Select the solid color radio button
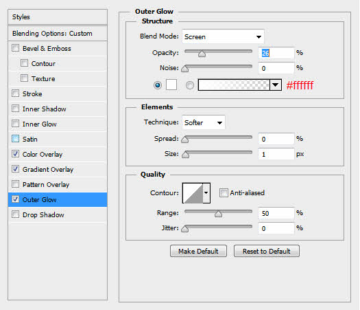 click(x=158, y=85)
